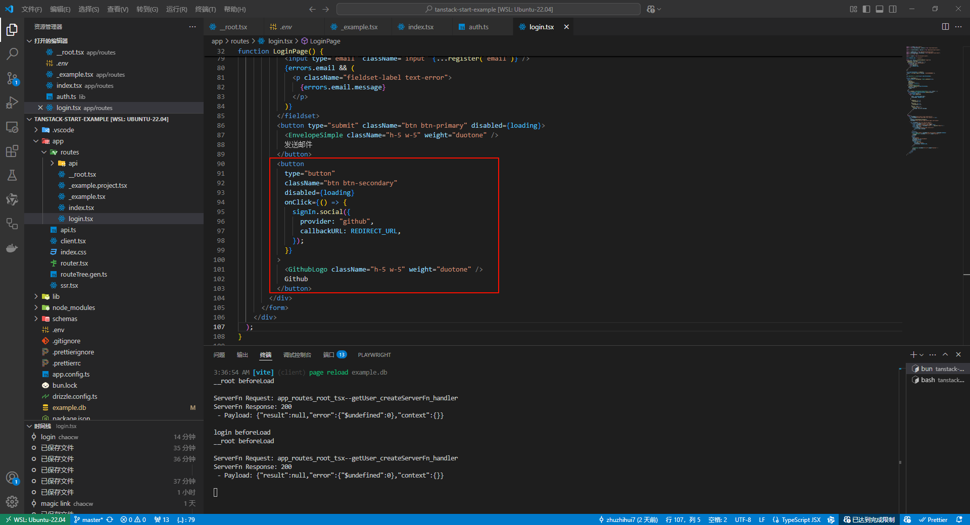Open the Copilot chat icon in title bar

[651, 9]
